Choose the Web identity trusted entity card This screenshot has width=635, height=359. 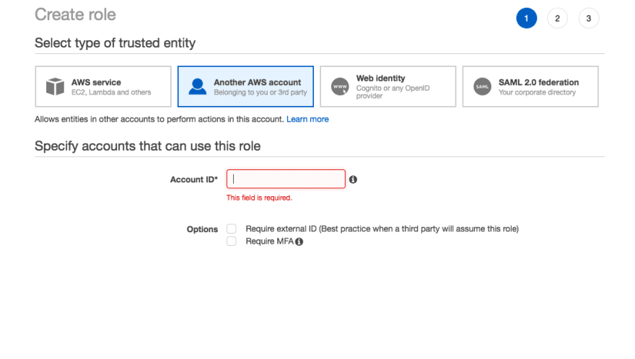(x=388, y=87)
